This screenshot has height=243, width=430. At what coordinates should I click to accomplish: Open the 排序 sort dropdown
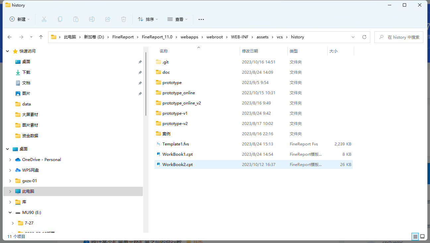click(148, 19)
